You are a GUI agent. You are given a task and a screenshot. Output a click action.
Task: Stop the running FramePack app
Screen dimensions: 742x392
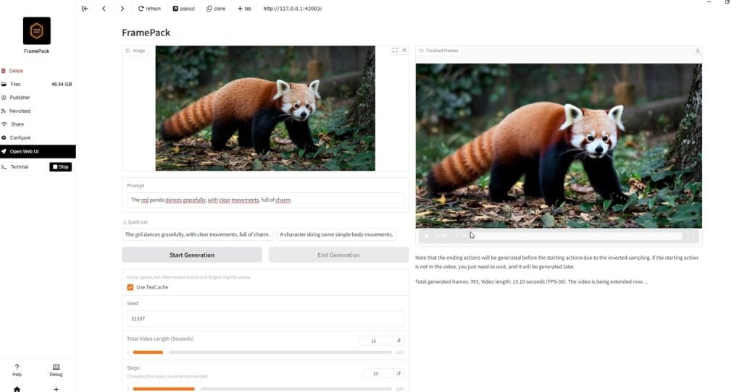point(61,167)
